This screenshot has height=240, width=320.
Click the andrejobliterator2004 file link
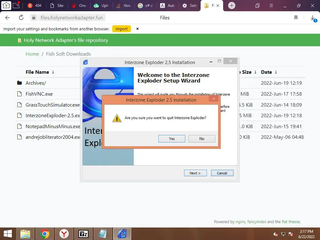coord(53,137)
